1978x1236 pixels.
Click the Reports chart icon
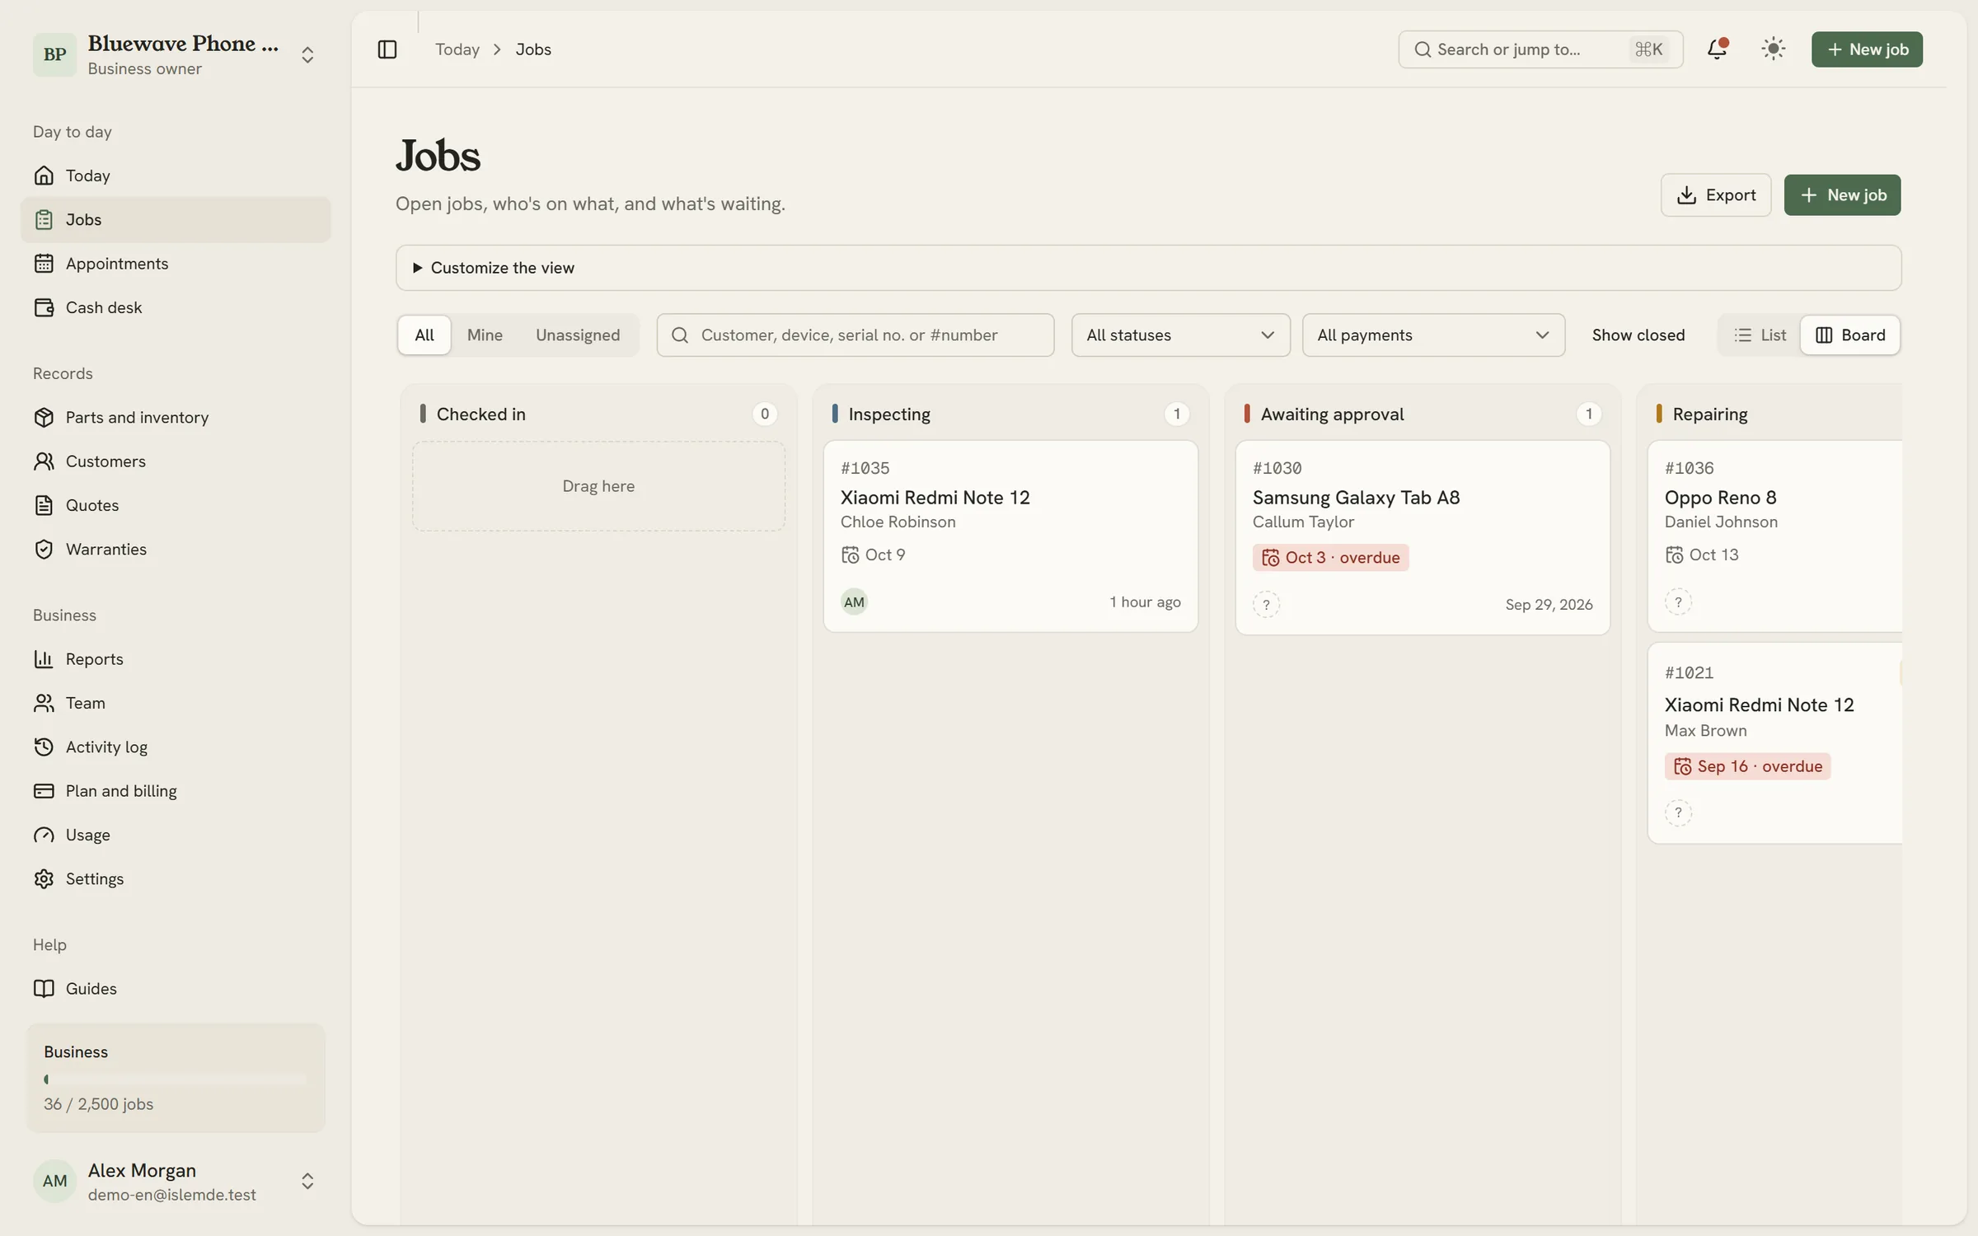(x=44, y=659)
